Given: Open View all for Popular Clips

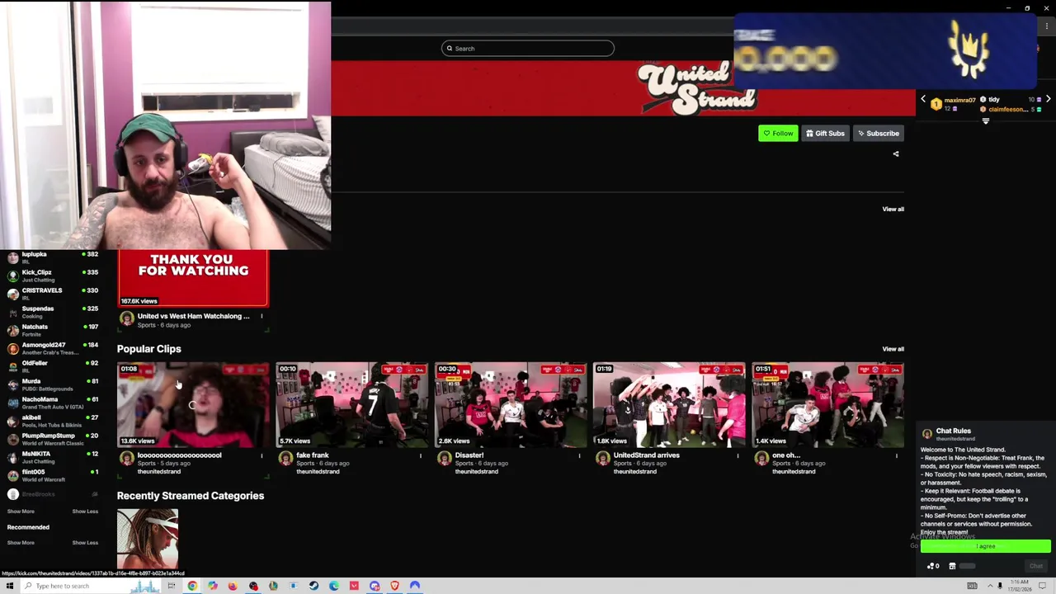Looking at the screenshot, I should point(893,349).
